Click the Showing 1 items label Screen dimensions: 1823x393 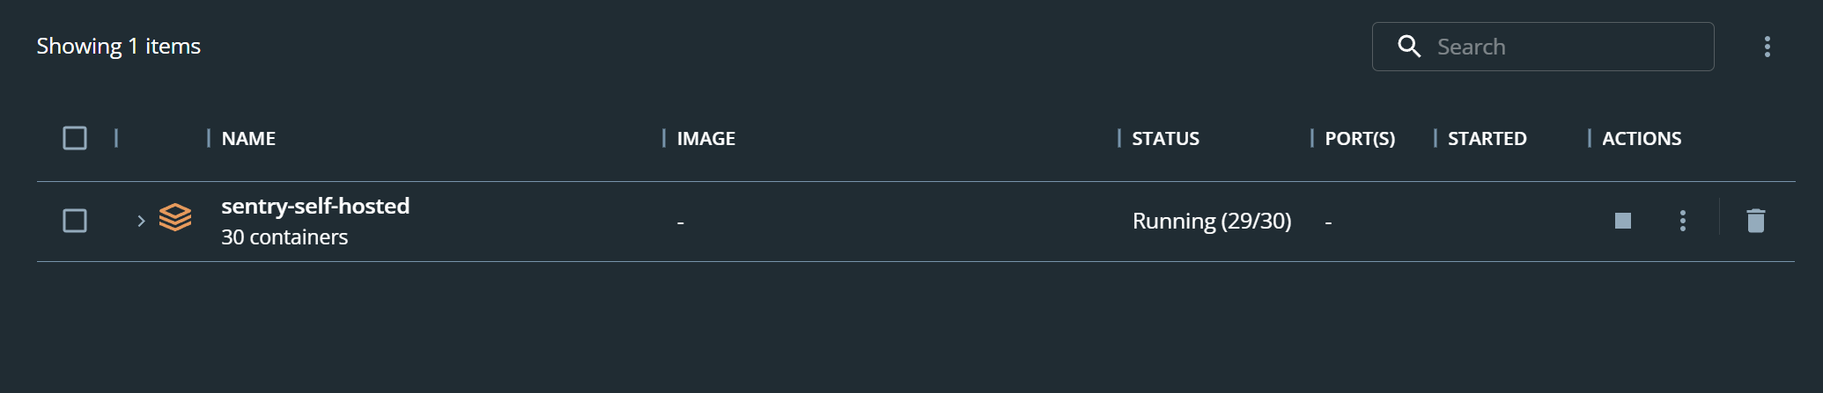[118, 46]
